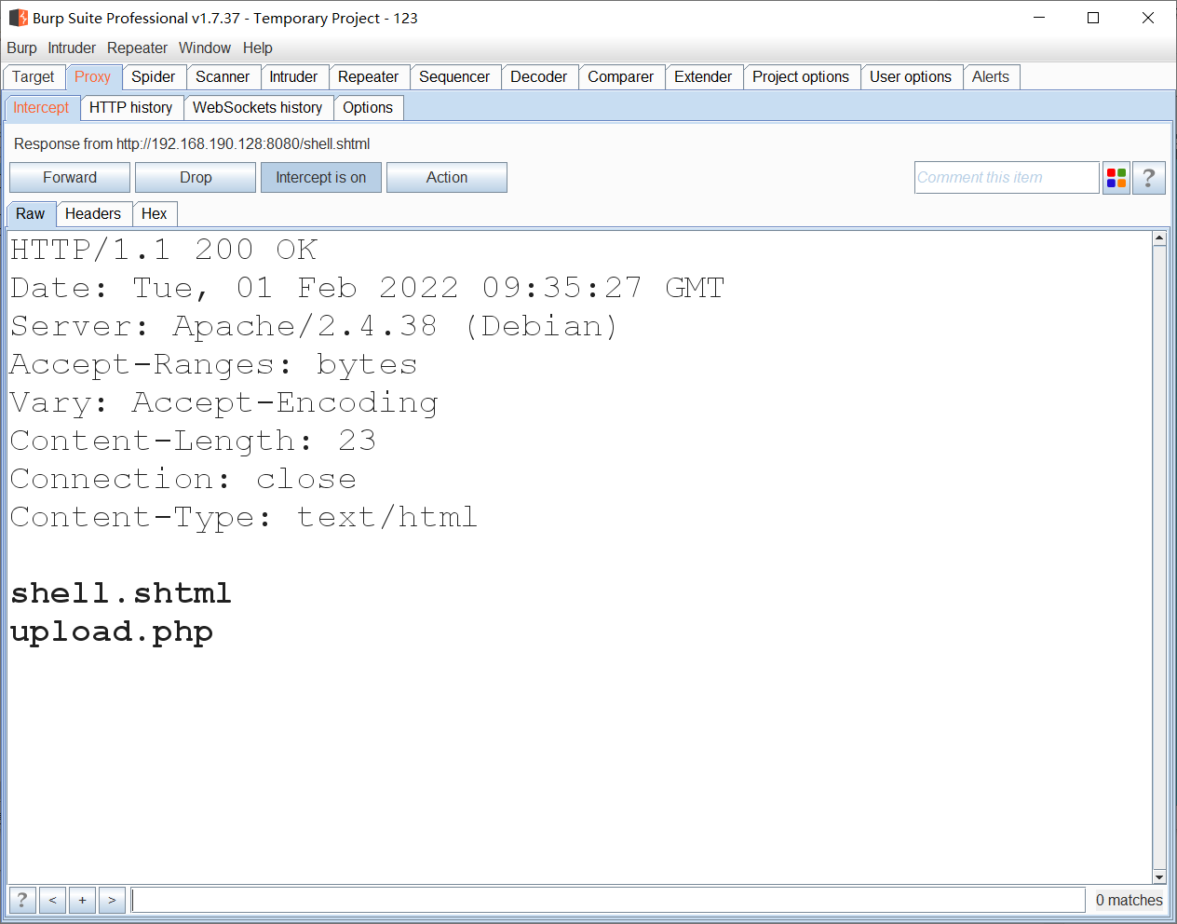Viewport: 1177px width, 924px height.
Task: Click the Response from URL label
Action: click(192, 143)
